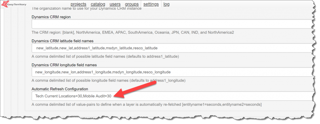Open the projects tab
320x124 pixels.
pyautogui.click(x=78, y=4)
